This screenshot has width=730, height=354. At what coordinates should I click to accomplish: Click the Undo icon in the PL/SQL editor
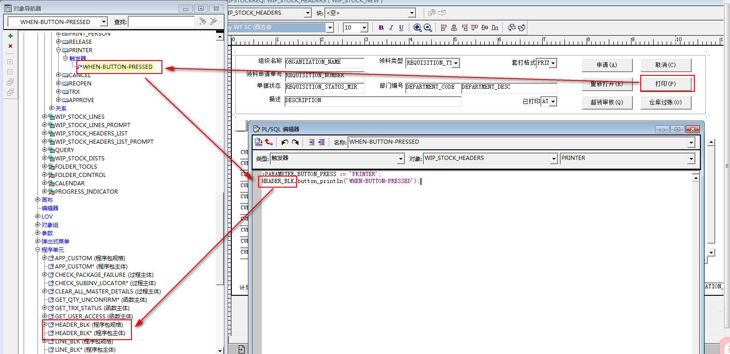[x=285, y=142]
